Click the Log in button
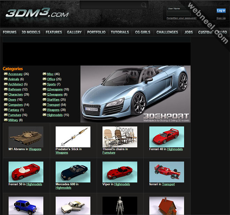Viewport: 230px width, 215px height. [x=221, y=10]
